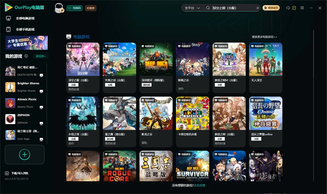The width and height of the screenshot is (327, 194).
Task: Clear the search text with x icon
Action: pos(258,8)
